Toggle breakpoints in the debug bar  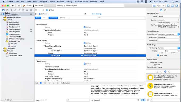pos(41,83)
